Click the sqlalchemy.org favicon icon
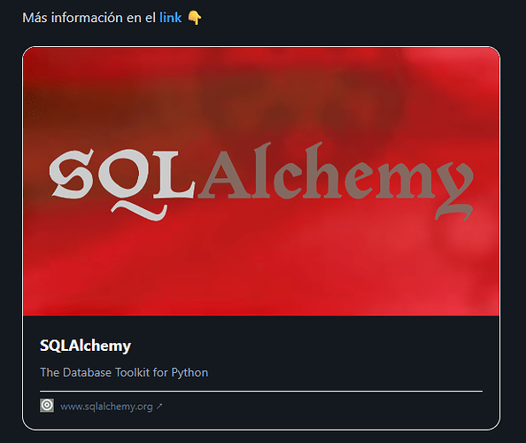The height and width of the screenshot is (443, 526). (x=47, y=406)
